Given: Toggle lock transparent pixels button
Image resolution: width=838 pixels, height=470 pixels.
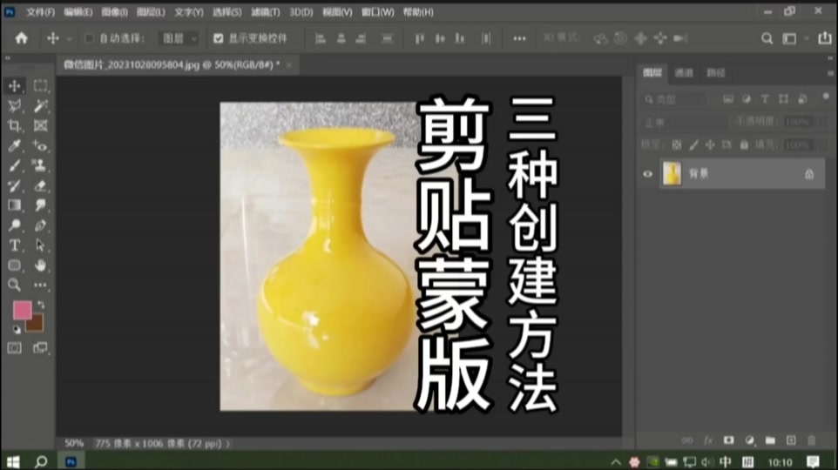Looking at the screenshot, I should click(677, 144).
